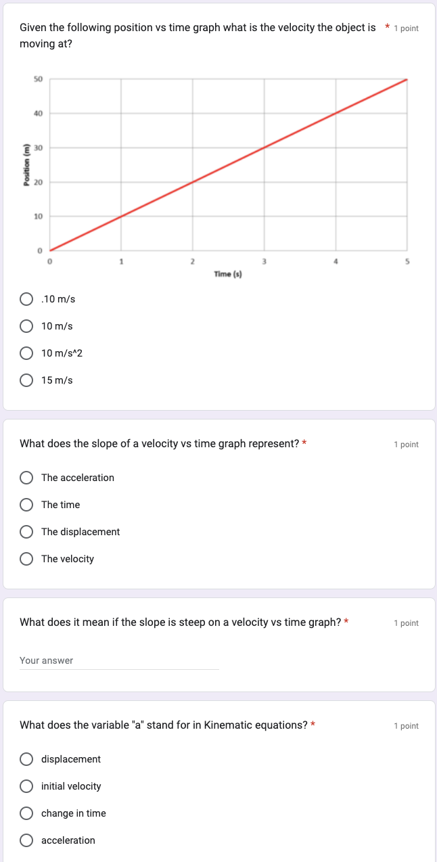Choose "The acceleration" for the slope question

pyautogui.click(x=26, y=477)
